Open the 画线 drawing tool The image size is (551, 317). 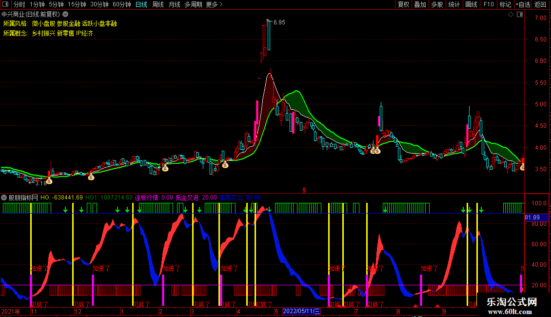click(x=471, y=4)
